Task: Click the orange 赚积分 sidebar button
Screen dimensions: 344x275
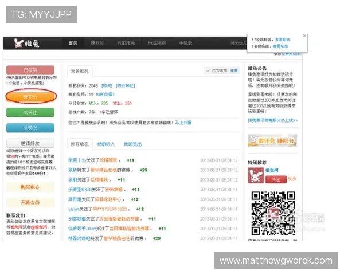Action: tap(31, 96)
